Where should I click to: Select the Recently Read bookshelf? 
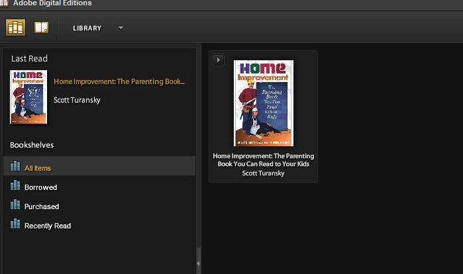tap(99, 225)
